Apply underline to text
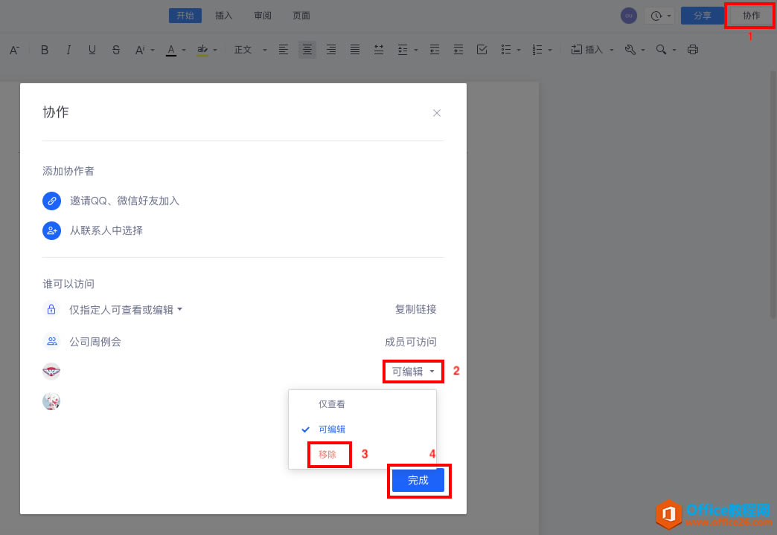The width and height of the screenshot is (777, 535). pos(92,50)
